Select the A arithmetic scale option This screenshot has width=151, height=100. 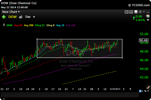140,91
